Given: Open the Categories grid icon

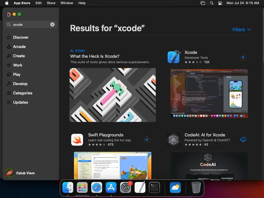Looking at the screenshot, I should tap(9, 93).
